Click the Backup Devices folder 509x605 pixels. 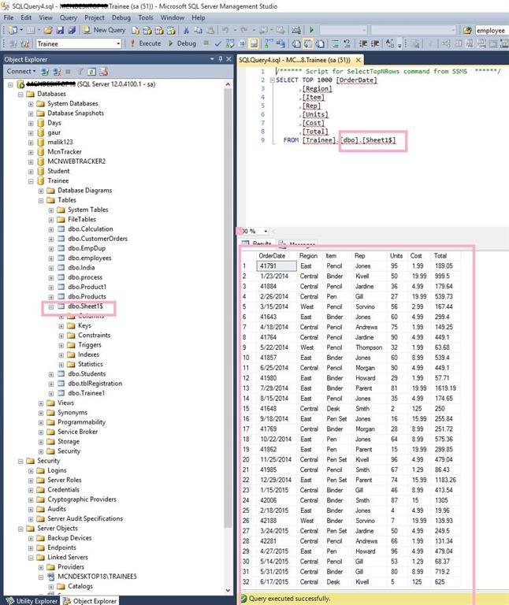69,538
